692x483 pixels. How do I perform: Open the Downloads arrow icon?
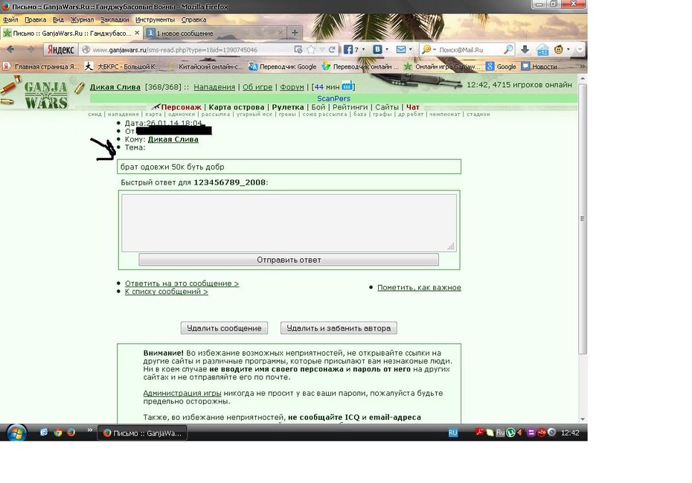[525, 49]
